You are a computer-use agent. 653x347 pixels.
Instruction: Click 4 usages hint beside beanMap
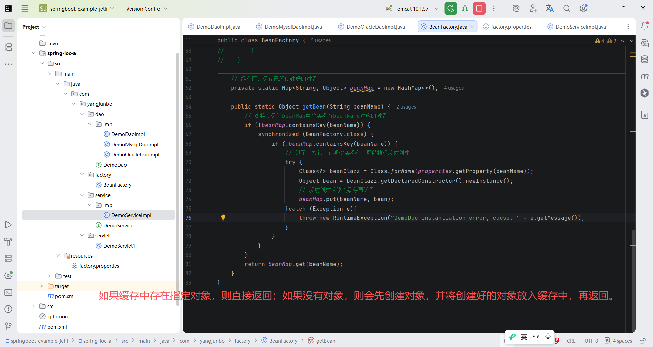point(453,88)
